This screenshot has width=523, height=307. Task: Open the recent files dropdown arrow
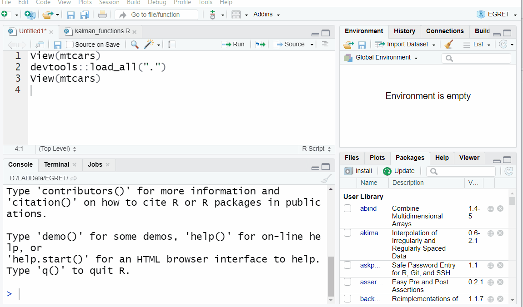pyautogui.click(x=57, y=15)
